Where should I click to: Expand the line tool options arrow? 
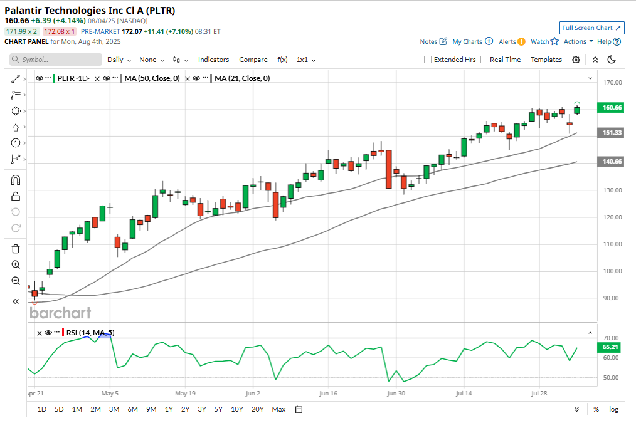click(x=24, y=79)
